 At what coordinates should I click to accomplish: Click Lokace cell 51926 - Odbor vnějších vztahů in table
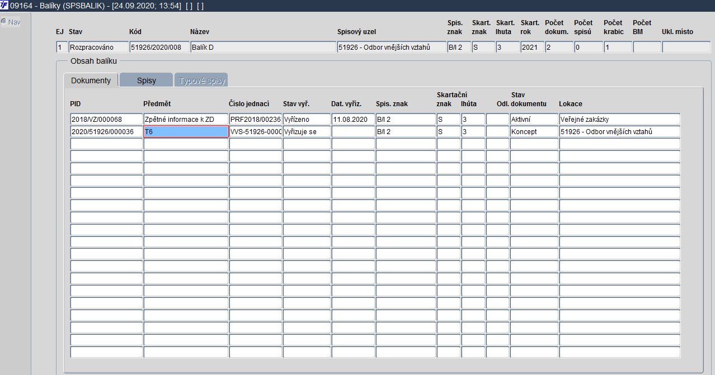click(x=619, y=131)
